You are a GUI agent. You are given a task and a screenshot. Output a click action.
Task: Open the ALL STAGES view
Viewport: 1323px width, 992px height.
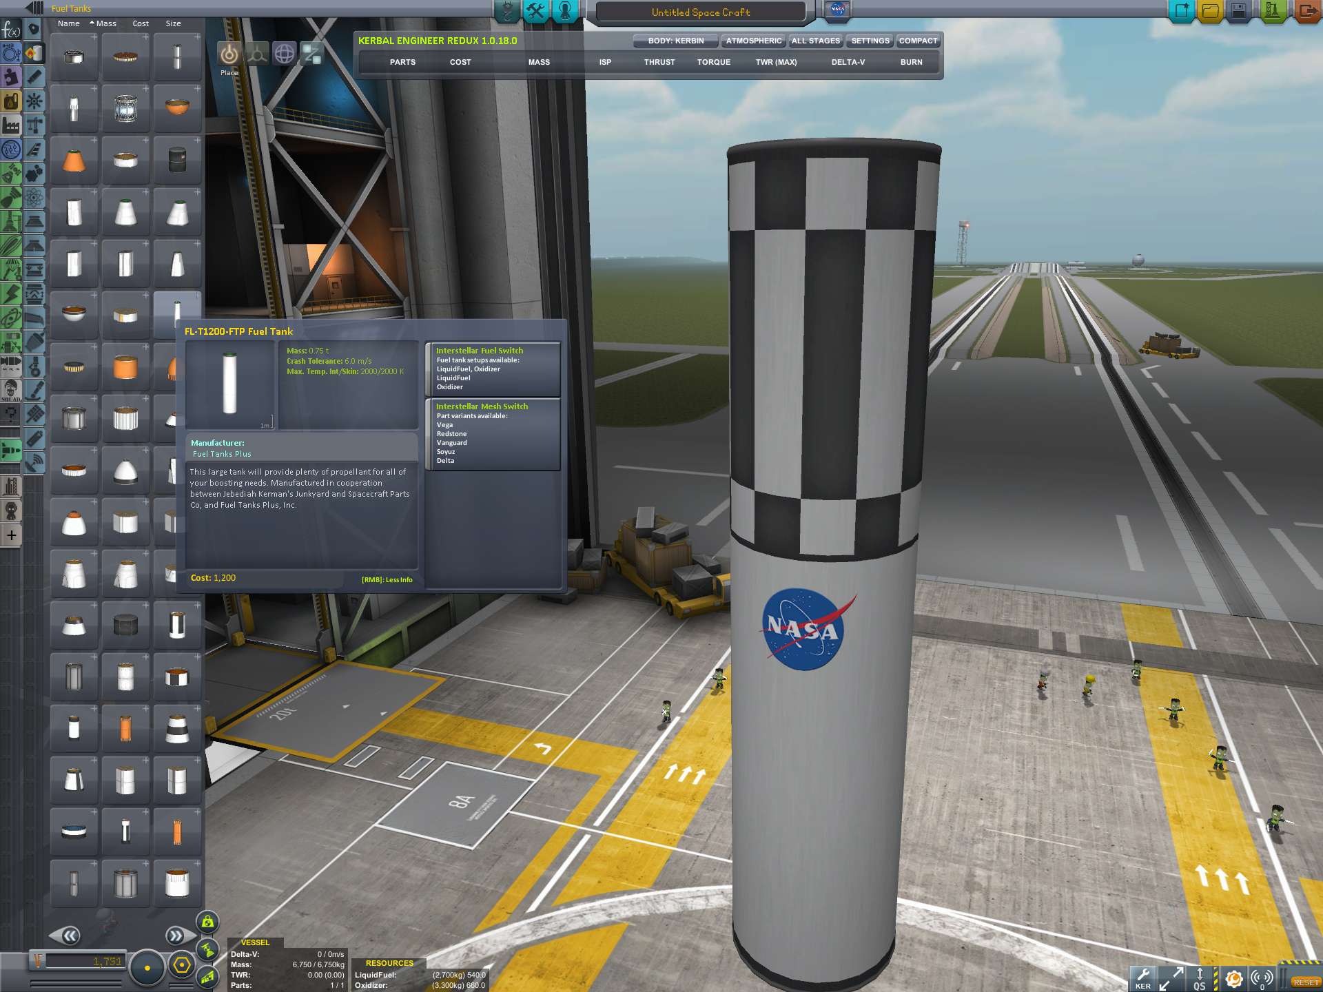pyautogui.click(x=814, y=41)
